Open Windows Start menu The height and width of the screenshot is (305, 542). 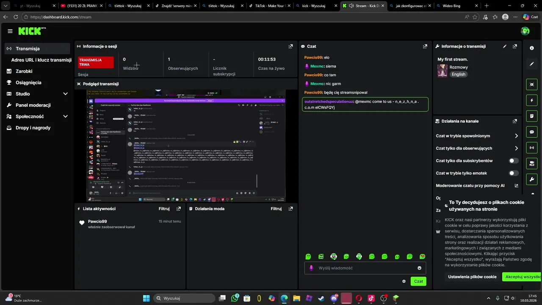tap(146, 298)
